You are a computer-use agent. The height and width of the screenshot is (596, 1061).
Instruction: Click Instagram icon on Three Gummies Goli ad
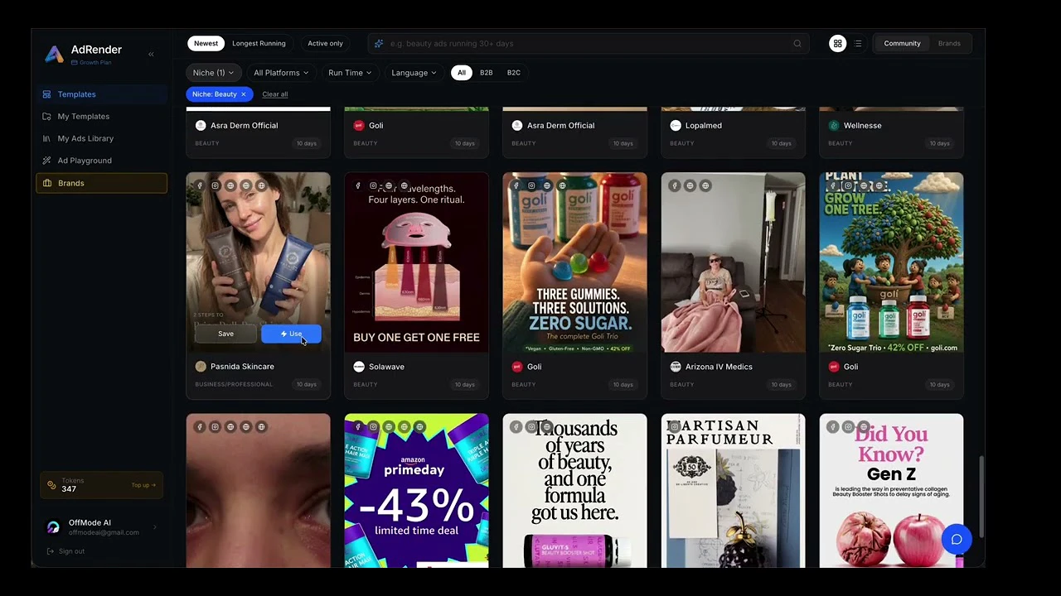click(531, 185)
